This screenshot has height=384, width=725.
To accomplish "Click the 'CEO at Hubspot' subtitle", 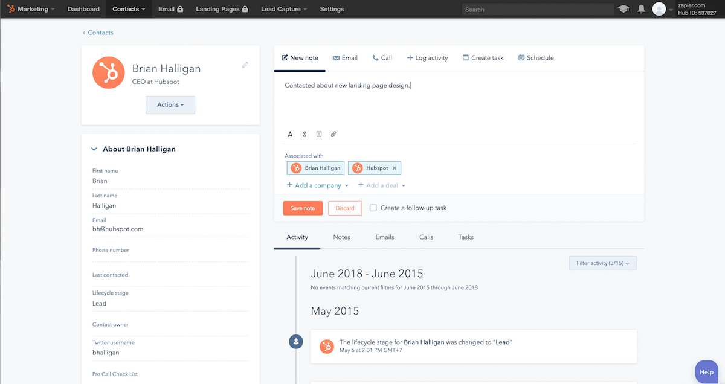I will pos(155,82).
